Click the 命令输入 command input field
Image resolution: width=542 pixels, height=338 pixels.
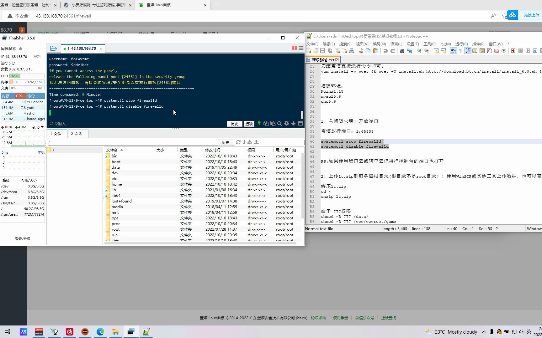coord(137,124)
